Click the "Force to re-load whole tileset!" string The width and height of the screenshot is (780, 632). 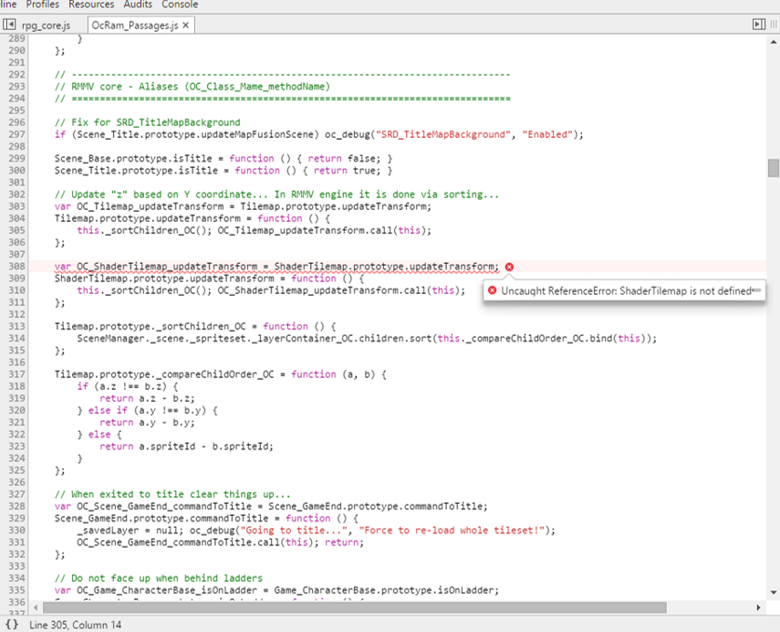(452, 531)
